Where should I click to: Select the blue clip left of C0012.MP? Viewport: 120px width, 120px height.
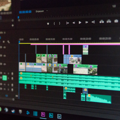click(66, 59)
